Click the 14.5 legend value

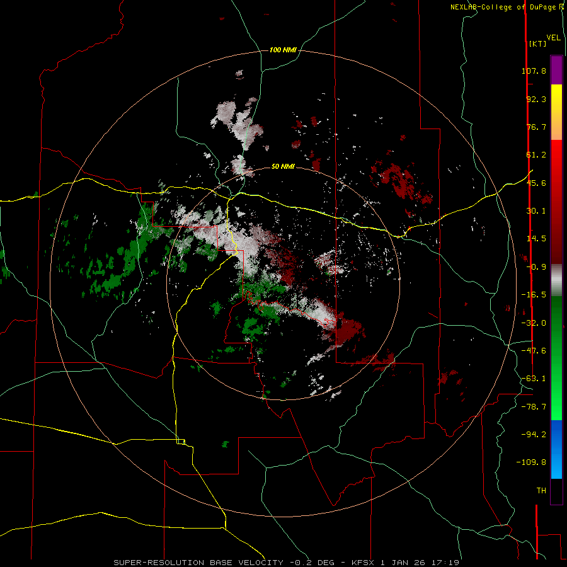pos(536,239)
